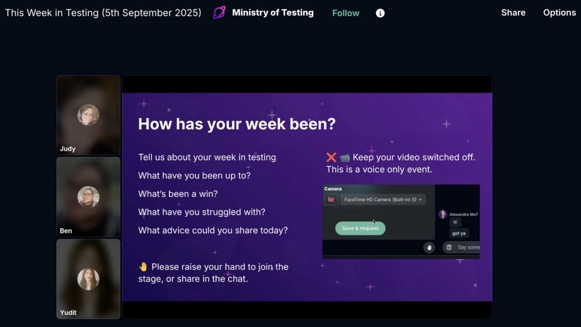Click the red X camera emoji on the slide
This screenshot has width=581, height=327.
(332, 157)
